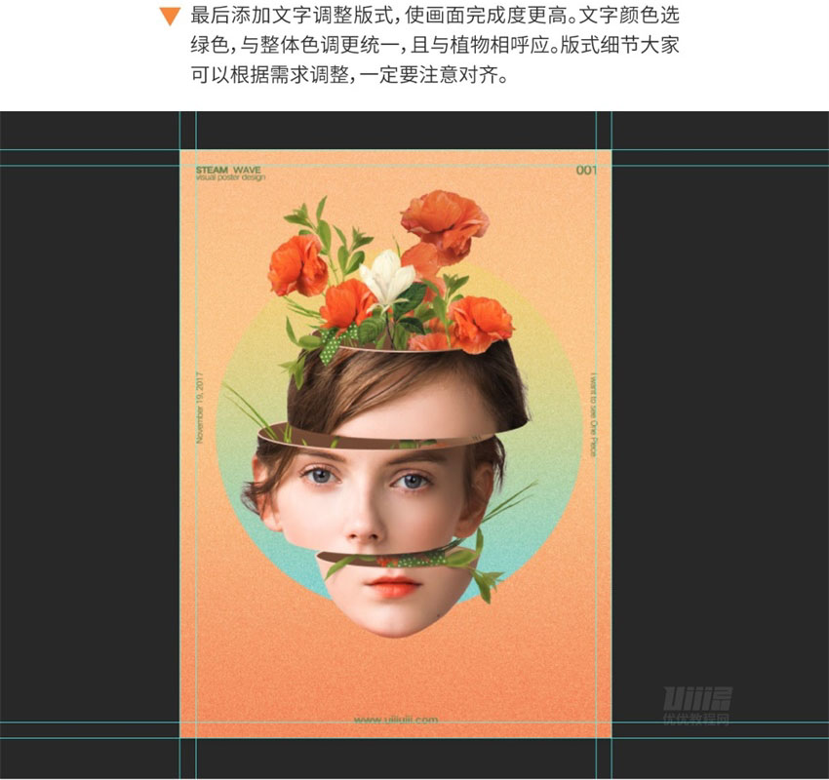
Task: Select the STEAM WAVE title text
Action: pos(228,170)
